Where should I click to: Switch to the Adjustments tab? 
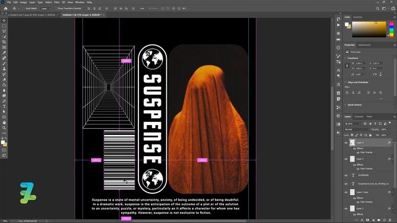coord(364,45)
